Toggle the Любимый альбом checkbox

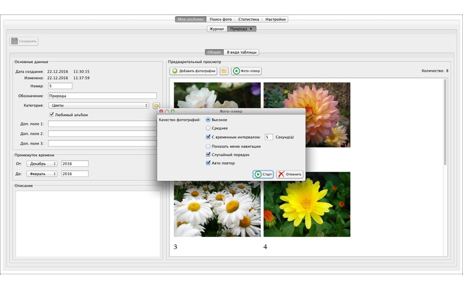pos(52,114)
